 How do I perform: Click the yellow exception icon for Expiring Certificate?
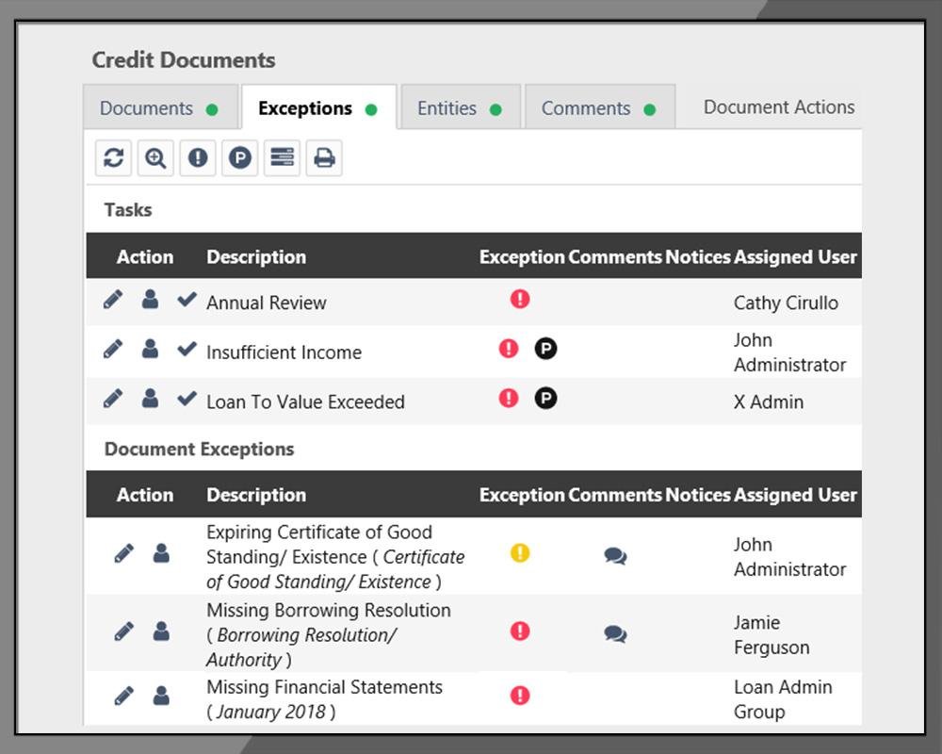(x=520, y=553)
